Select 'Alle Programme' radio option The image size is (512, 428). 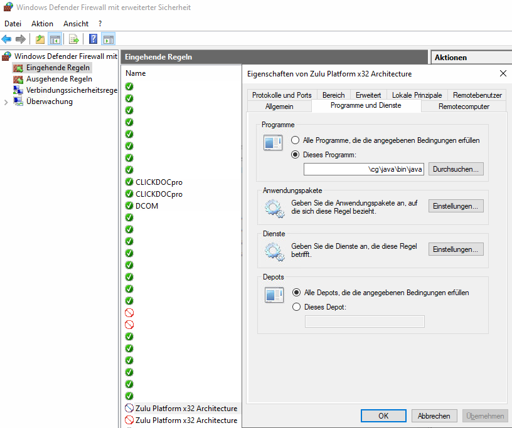295,140
